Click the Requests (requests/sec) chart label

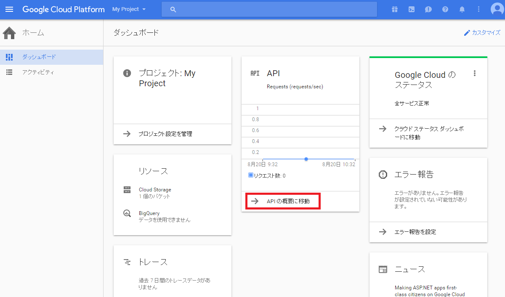295,87
